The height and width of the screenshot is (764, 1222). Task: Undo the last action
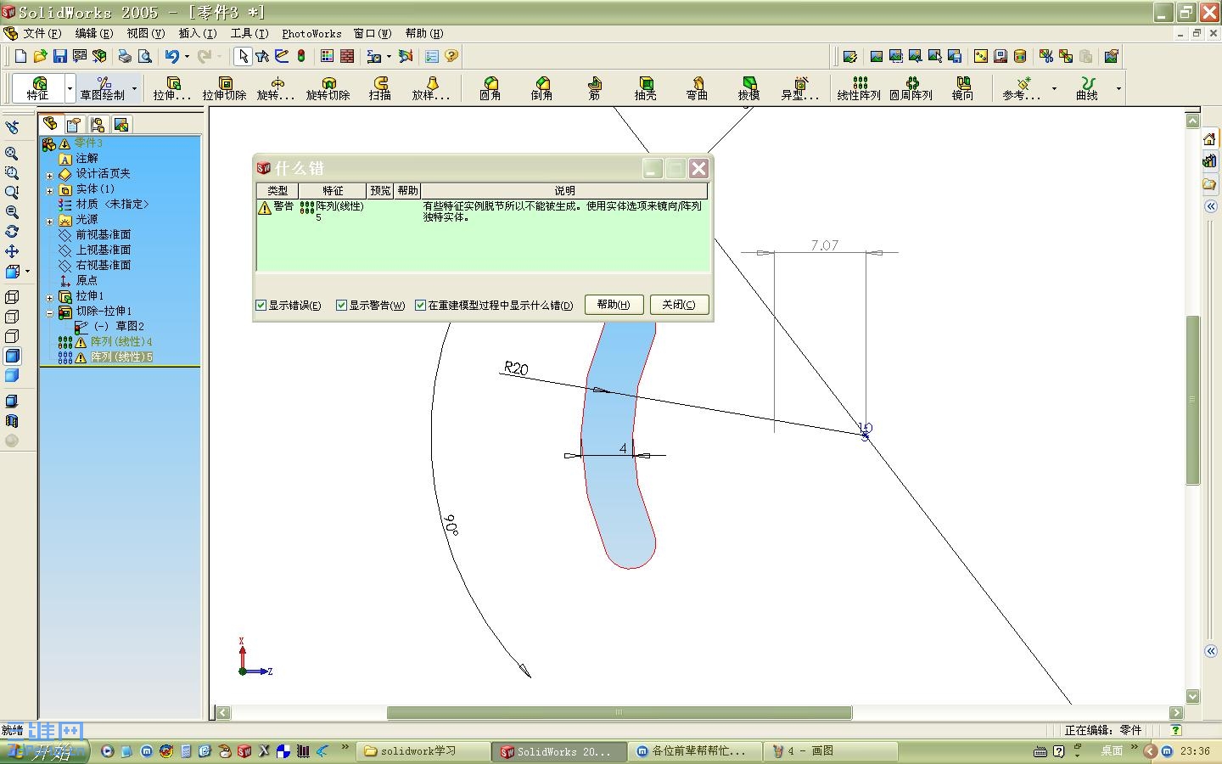click(x=172, y=56)
